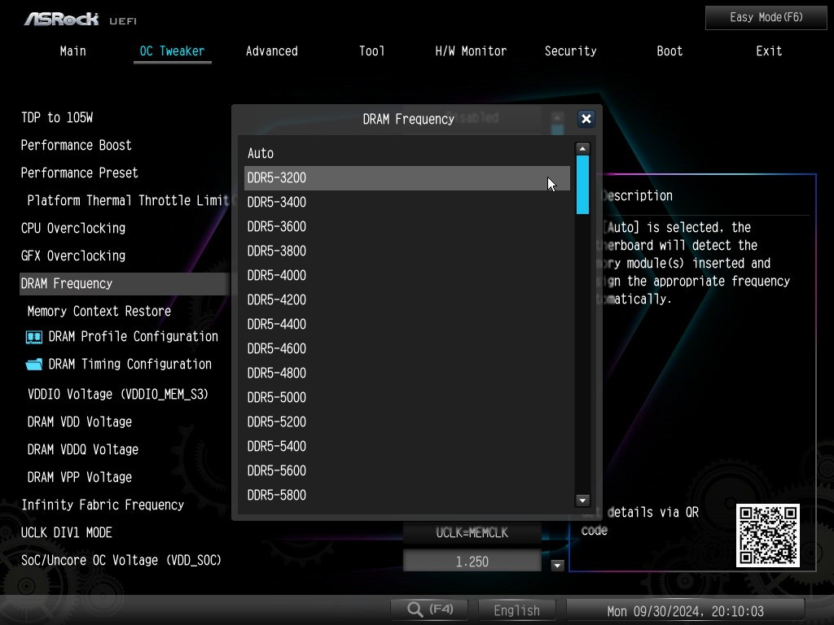This screenshot has width=834, height=625.
Task: Choose Auto in DRAM Frequency list
Action: click(x=407, y=153)
